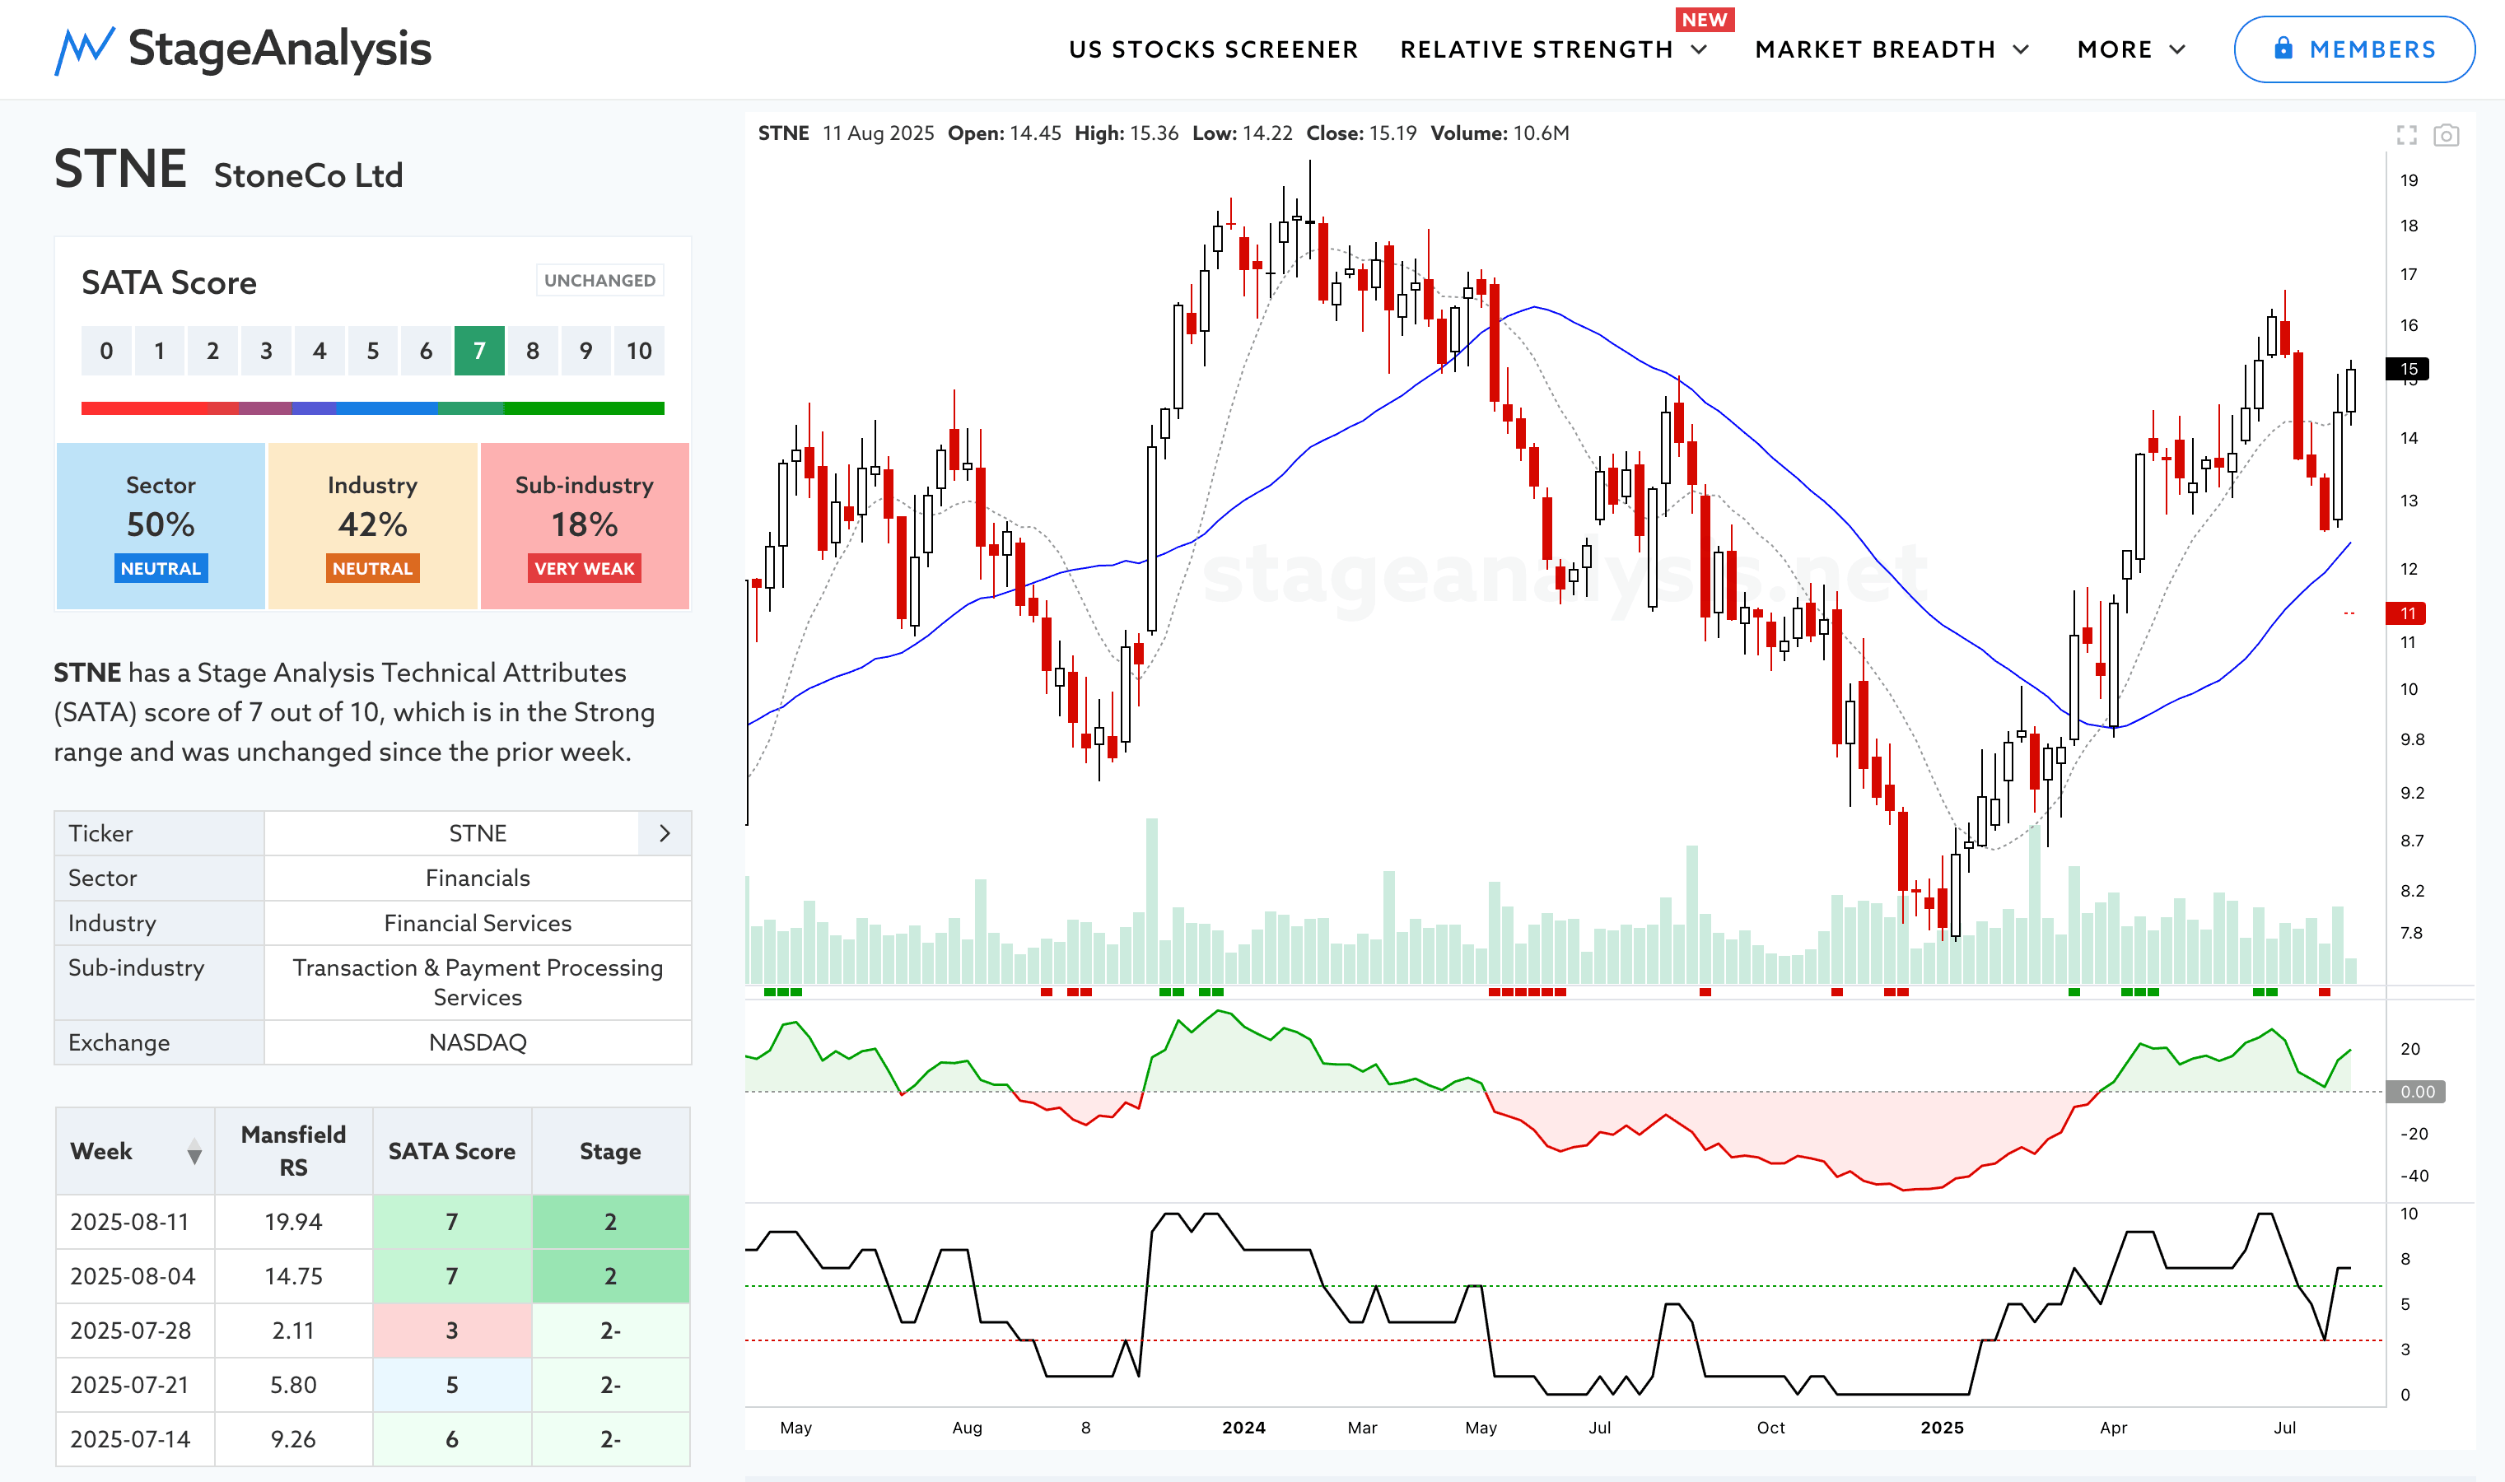Expand Relative Strength dropdown menu
The width and height of the screenshot is (2505, 1482).
(1700, 49)
